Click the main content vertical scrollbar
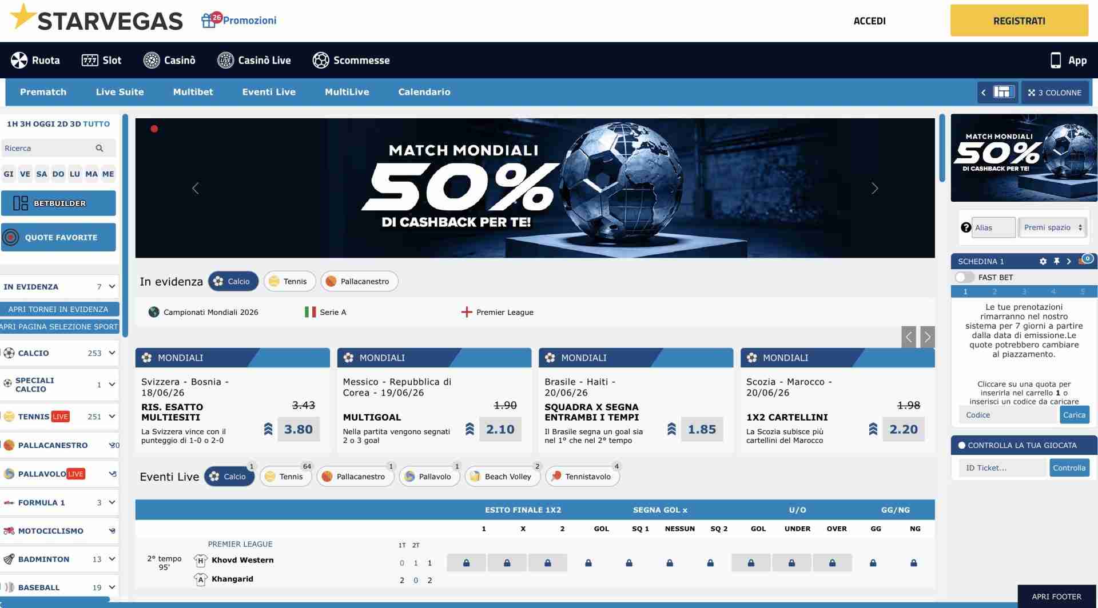The height and width of the screenshot is (608, 1098). (x=942, y=149)
